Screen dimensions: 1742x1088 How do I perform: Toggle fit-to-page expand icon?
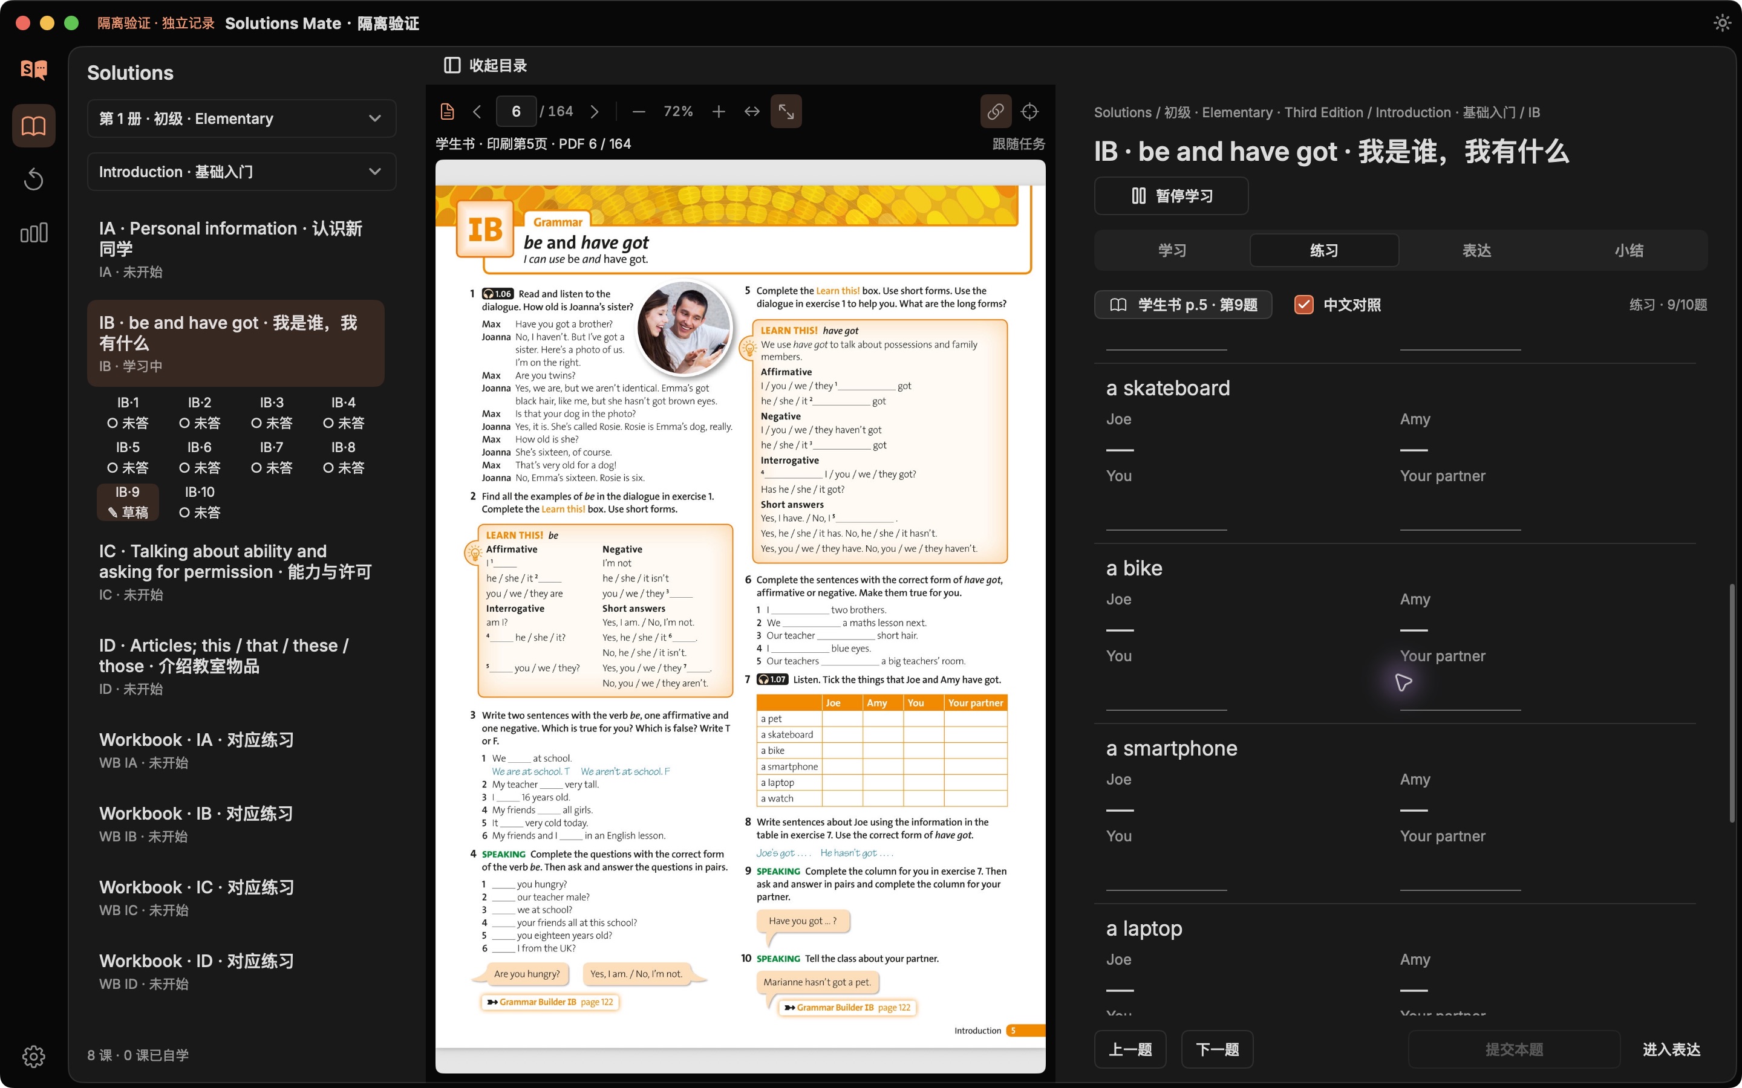click(x=786, y=112)
